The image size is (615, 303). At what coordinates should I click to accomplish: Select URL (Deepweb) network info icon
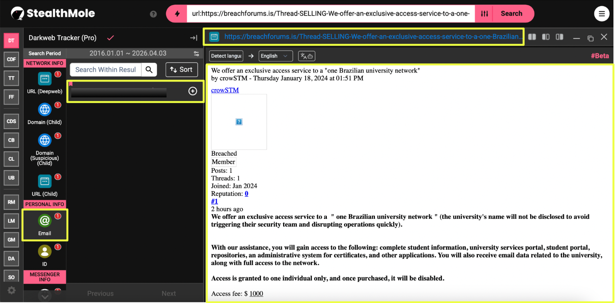tap(45, 79)
